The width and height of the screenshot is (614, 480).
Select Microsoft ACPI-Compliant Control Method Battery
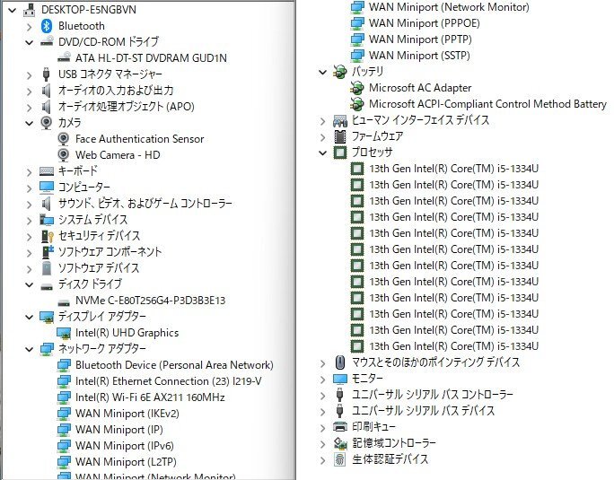pos(487,104)
